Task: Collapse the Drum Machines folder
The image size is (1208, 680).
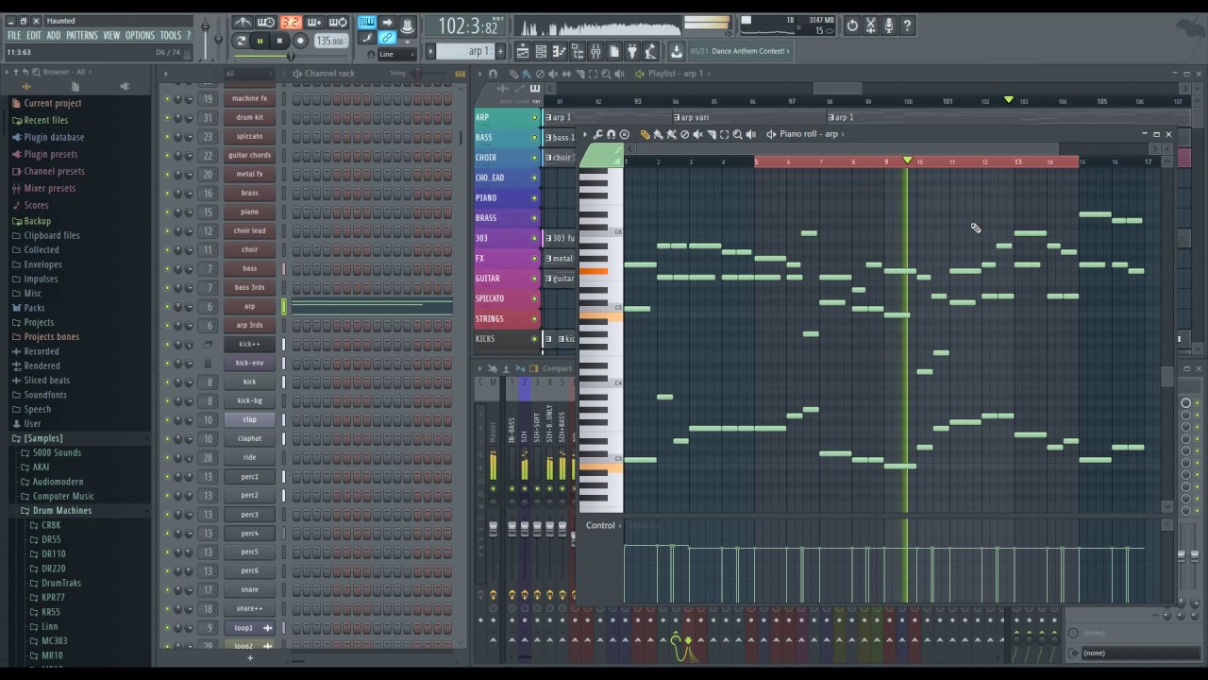Action: click(x=62, y=511)
